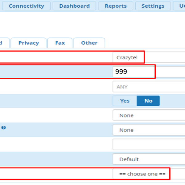Select the Yes toggle option
Image resolution: width=185 pixels, height=185 pixels.
[125, 101]
